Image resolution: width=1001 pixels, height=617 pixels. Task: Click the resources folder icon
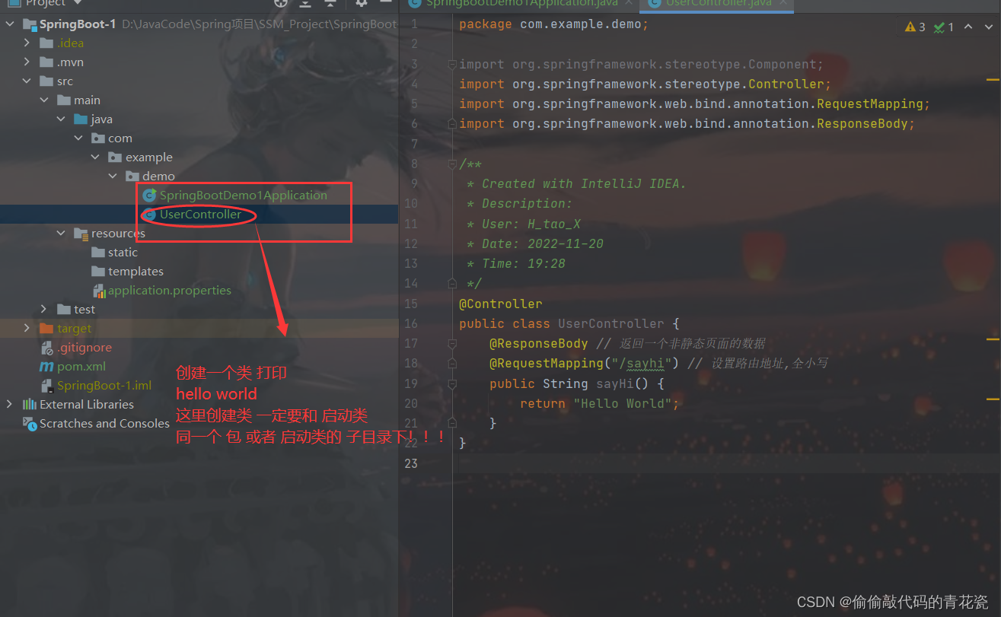coord(81,234)
